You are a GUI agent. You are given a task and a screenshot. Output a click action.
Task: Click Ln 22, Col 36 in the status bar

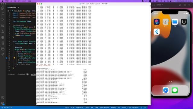(x=70, y=108)
